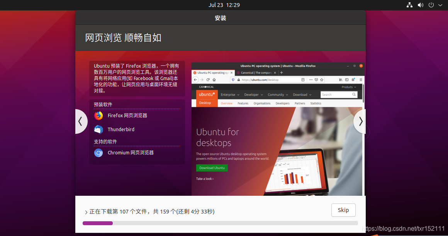
Task: Click the Firefox account icon
Action: 353,80
